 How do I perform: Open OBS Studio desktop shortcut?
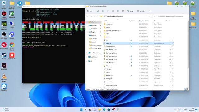(4, 35)
